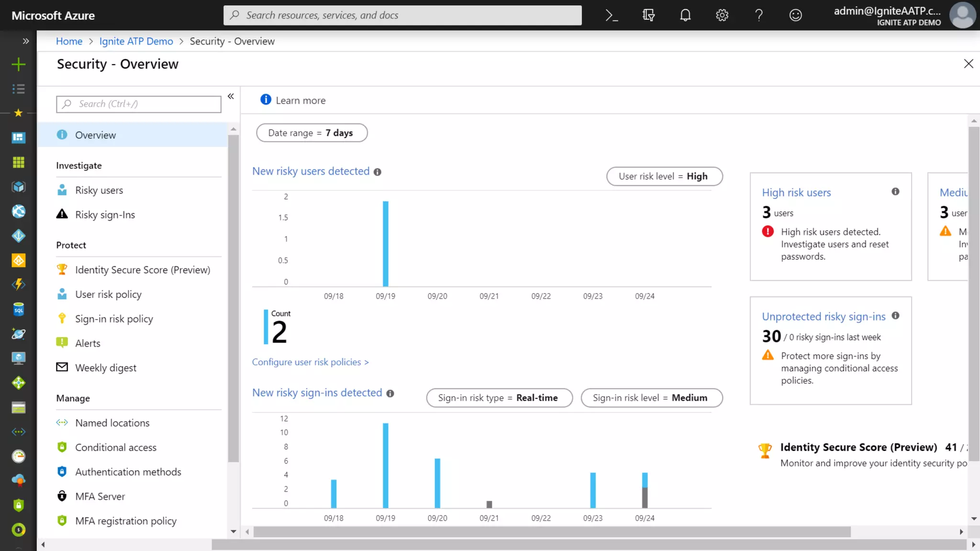
Task: Open portal settings gear
Action: point(722,15)
